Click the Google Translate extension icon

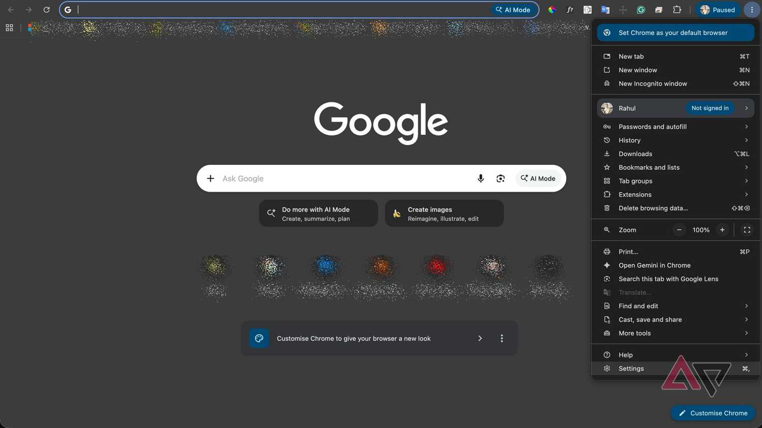click(x=605, y=10)
